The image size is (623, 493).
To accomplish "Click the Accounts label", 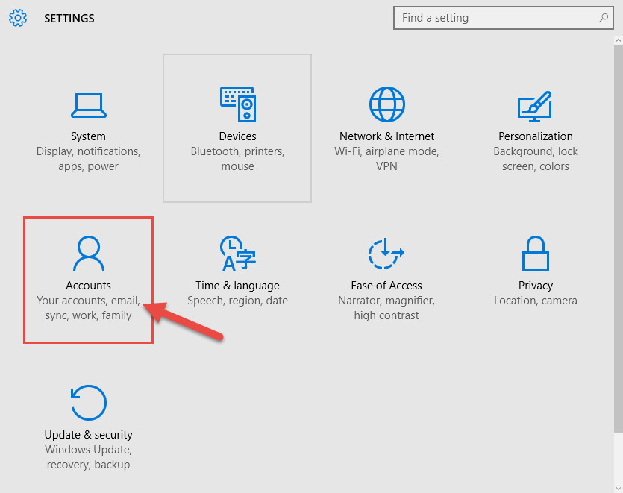I will tap(88, 286).
